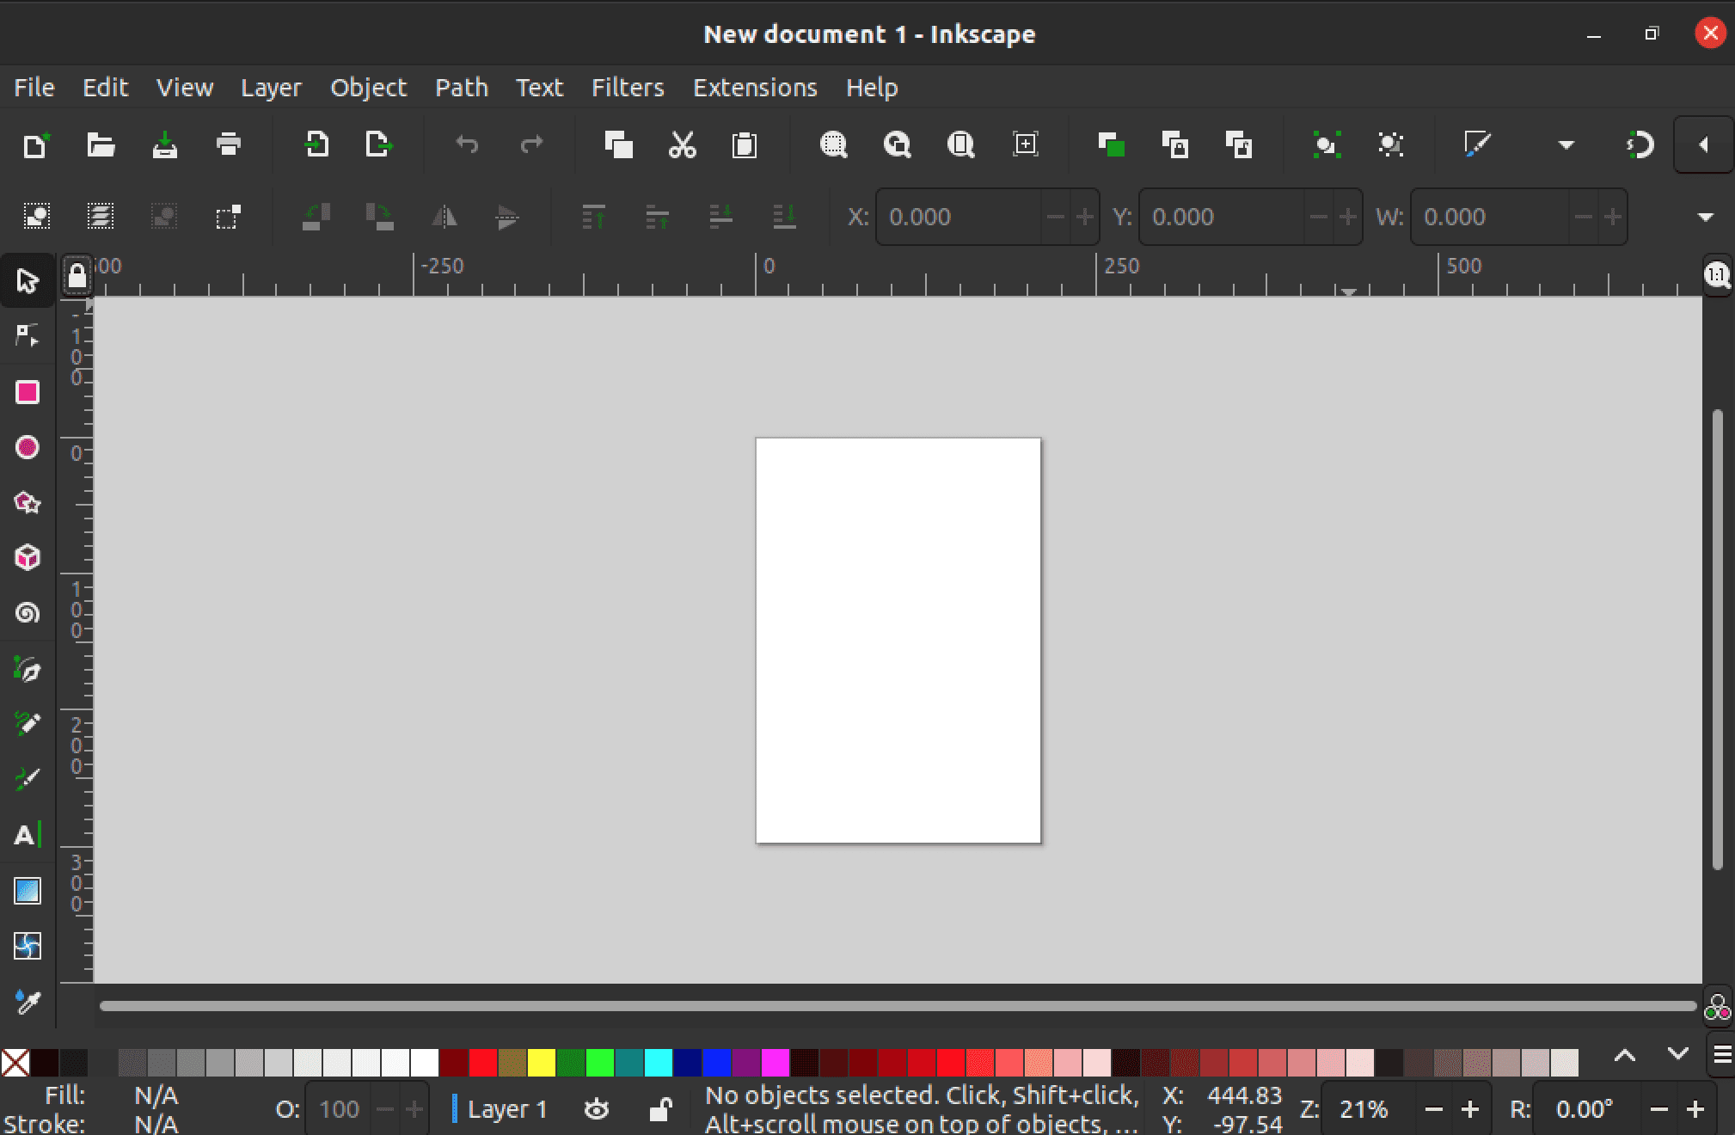
Task: Open the Path menu
Action: coord(462,88)
